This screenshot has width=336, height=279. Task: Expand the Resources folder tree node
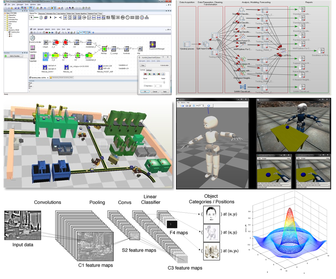point(5,17)
